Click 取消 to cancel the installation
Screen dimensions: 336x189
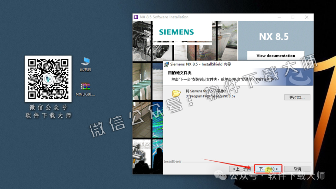point(297,169)
